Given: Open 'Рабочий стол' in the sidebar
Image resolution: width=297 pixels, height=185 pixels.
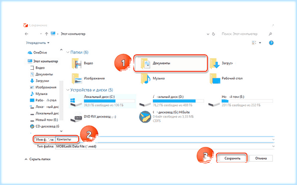Looking at the screenshot, I should pos(43,100).
